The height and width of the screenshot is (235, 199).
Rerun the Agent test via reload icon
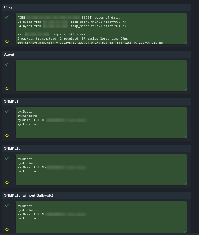point(7,88)
